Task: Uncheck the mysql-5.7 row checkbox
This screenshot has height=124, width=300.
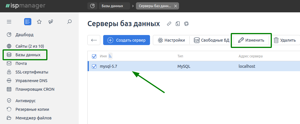Action: [94, 67]
